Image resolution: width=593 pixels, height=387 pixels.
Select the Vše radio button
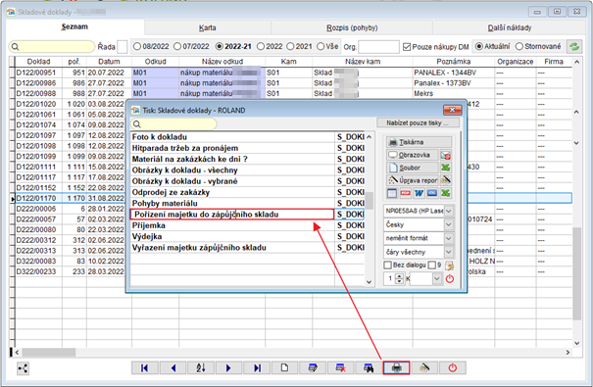[x=321, y=46]
